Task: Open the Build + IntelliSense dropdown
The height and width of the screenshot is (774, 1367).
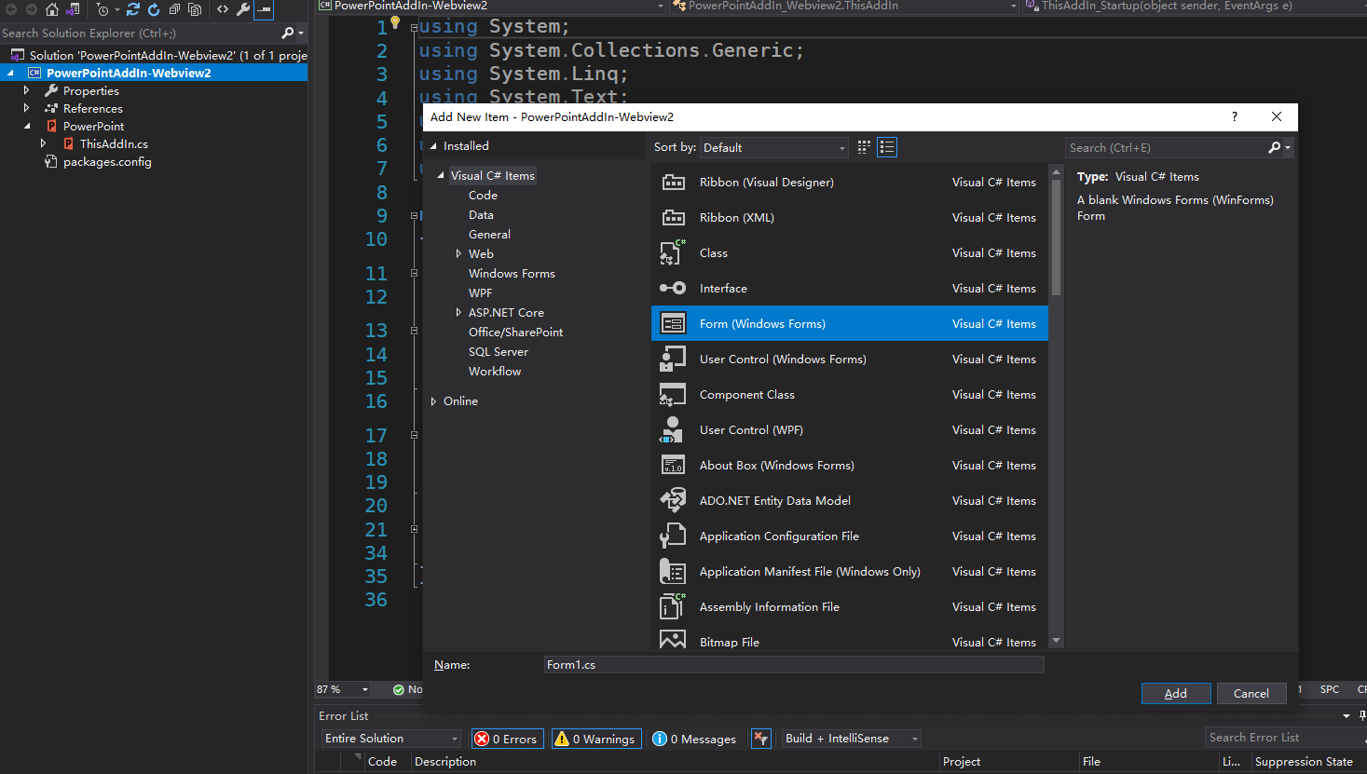Action: point(852,739)
